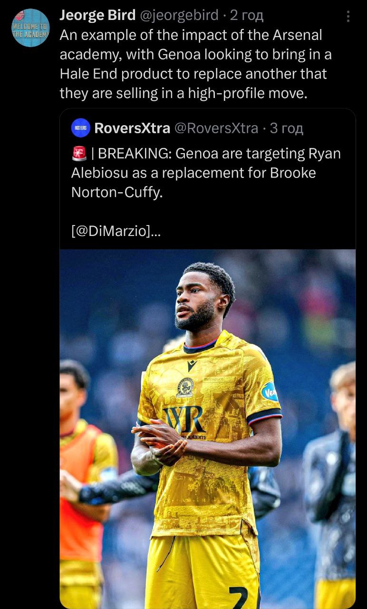The width and height of the screenshot is (367, 609).
Task: View the photo of the player clapping
Action: click(207, 429)
